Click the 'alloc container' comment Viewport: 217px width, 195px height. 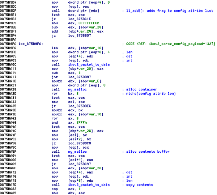click(x=141, y=90)
